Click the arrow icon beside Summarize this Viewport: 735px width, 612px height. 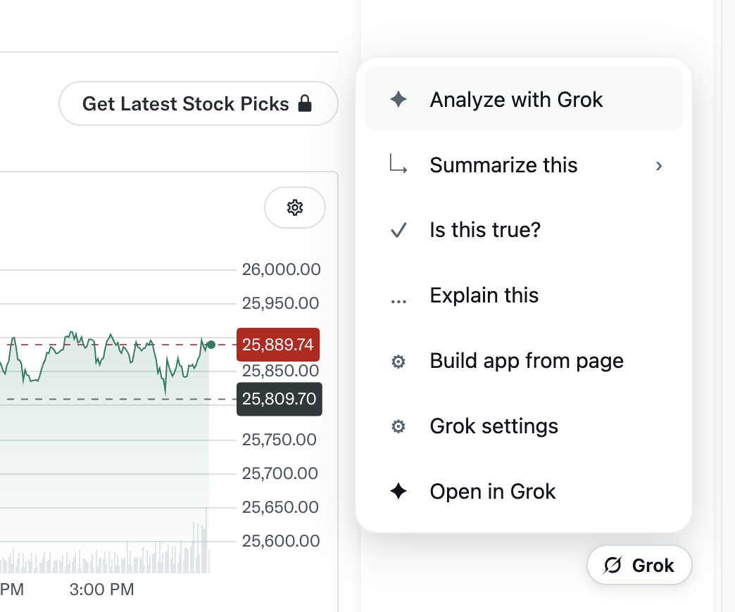[398, 165]
